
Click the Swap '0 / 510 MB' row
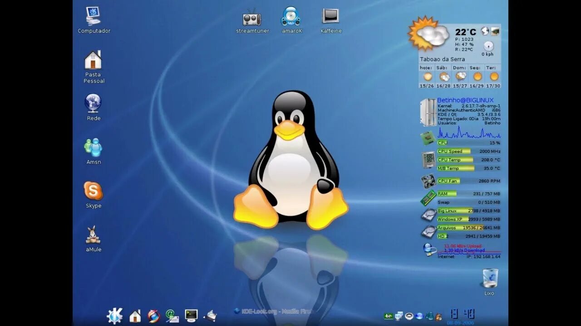[469, 202]
